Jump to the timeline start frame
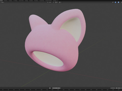122x91 pixels. click(53, 88)
